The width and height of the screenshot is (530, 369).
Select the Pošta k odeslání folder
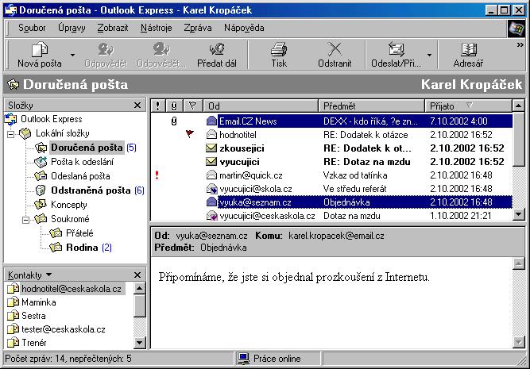coord(82,162)
